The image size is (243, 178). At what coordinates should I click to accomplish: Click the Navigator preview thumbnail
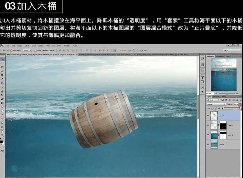(224, 75)
